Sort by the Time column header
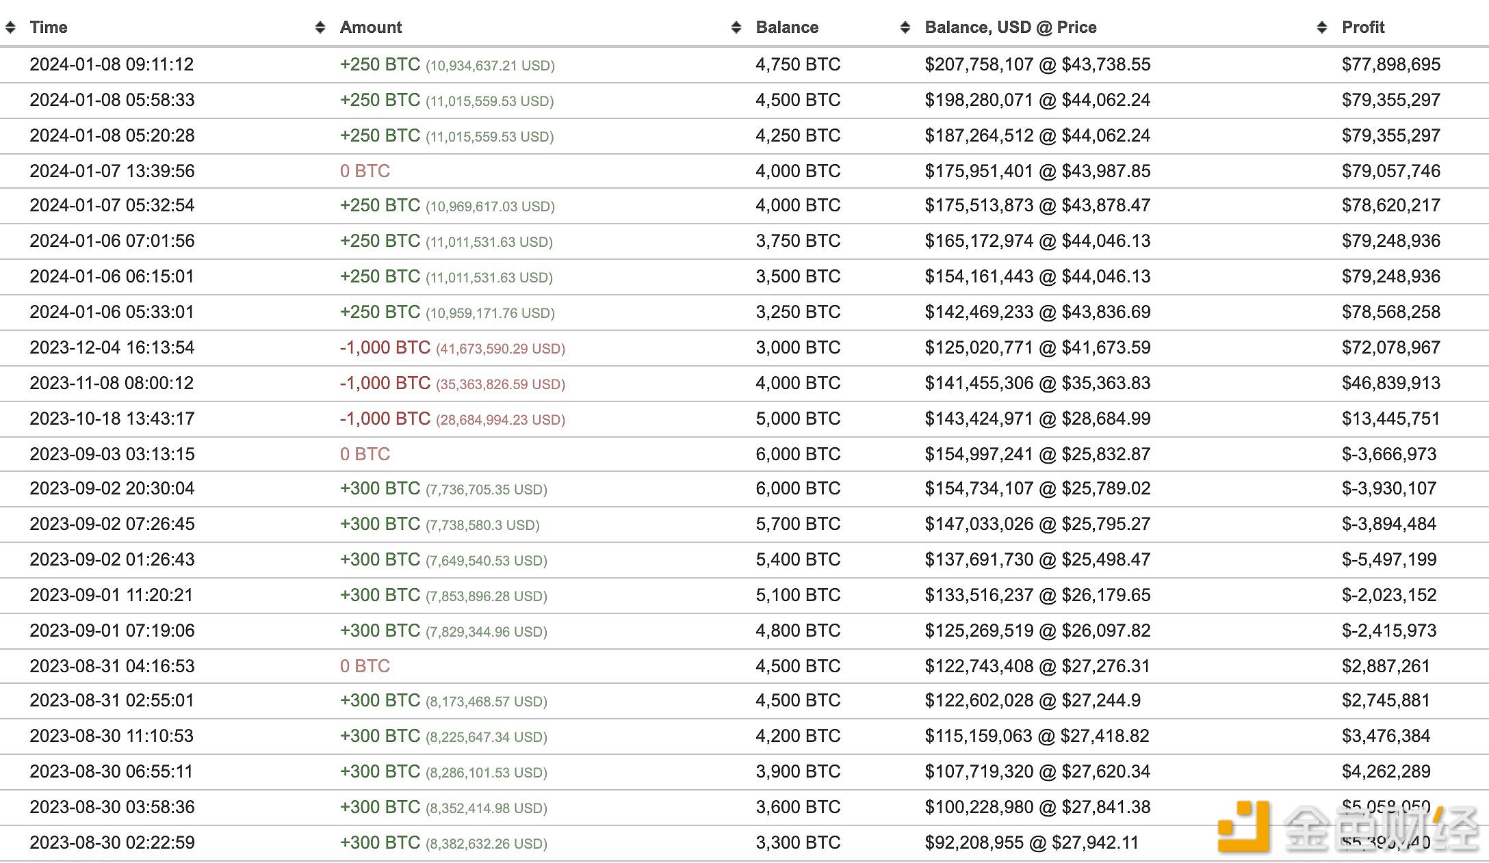This screenshot has height=863, width=1489. [x=49, y=27]
